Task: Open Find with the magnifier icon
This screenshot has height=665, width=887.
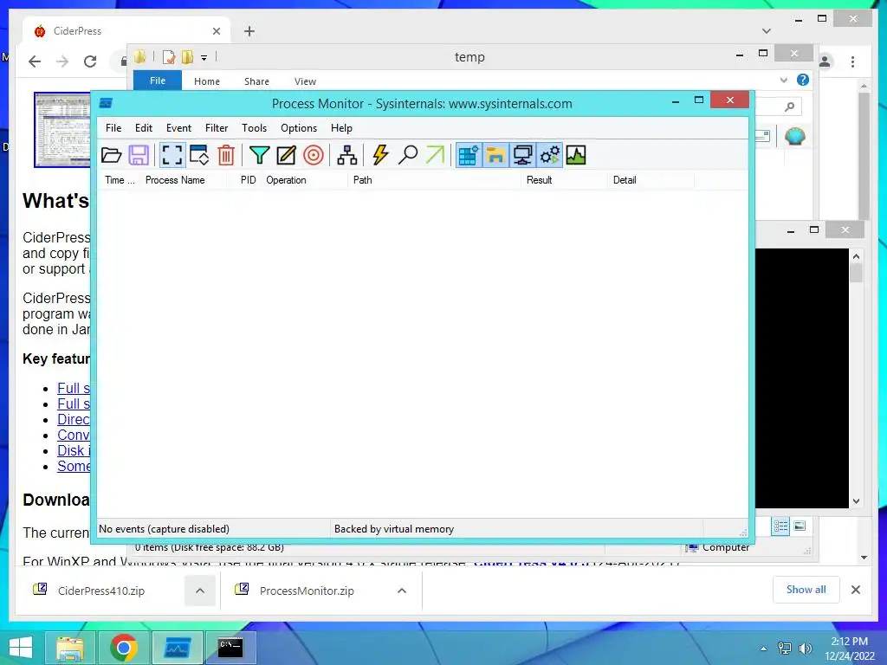Action: [x=407, y=155]
